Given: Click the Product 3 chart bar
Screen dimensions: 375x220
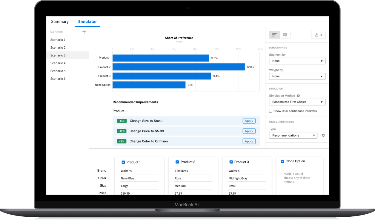Looking at the screenshot, I should (x=162, y=76).
